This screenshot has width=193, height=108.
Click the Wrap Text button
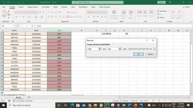[72, 12]
